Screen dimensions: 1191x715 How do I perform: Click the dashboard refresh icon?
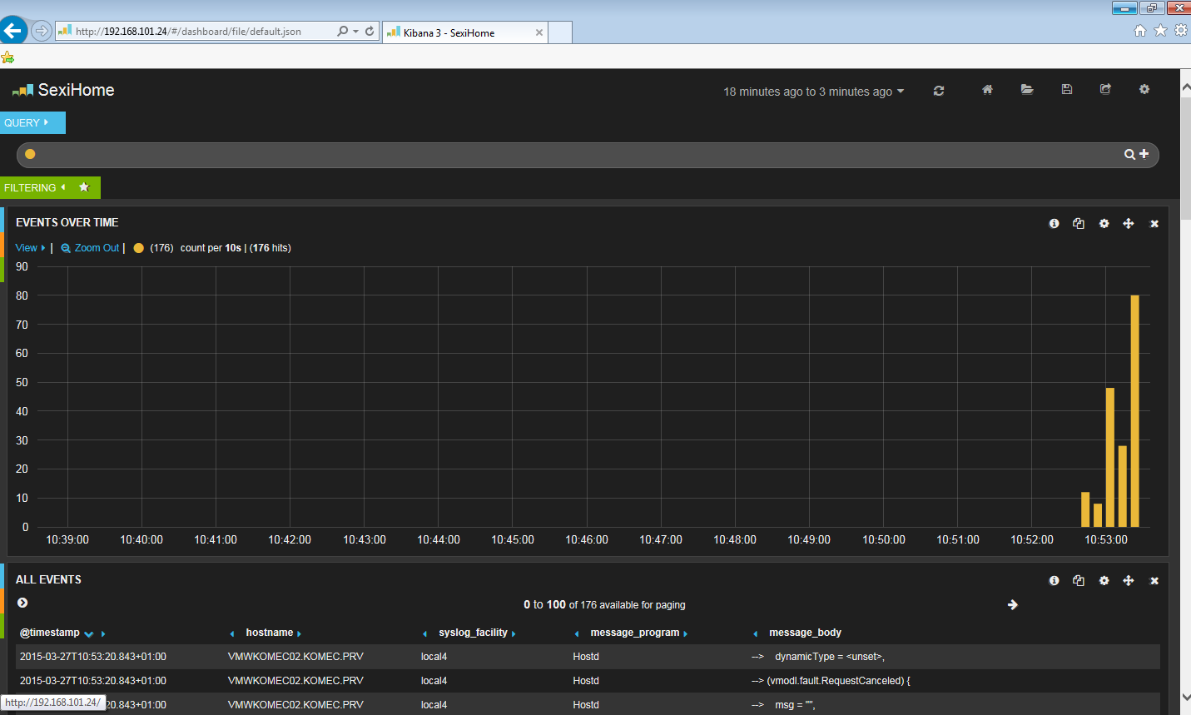(x=939, y=91)
